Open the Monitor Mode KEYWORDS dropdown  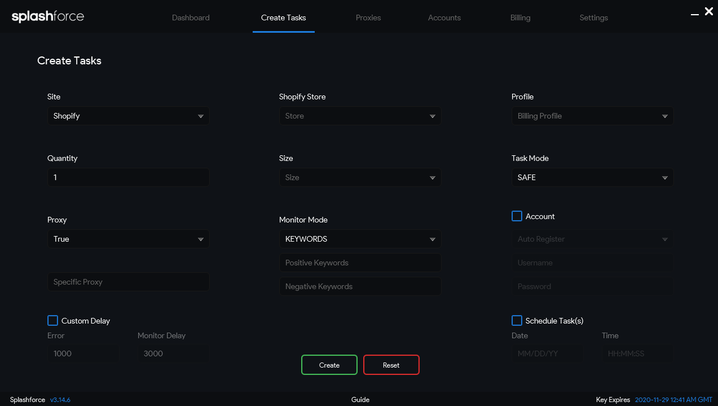(360, 239)
